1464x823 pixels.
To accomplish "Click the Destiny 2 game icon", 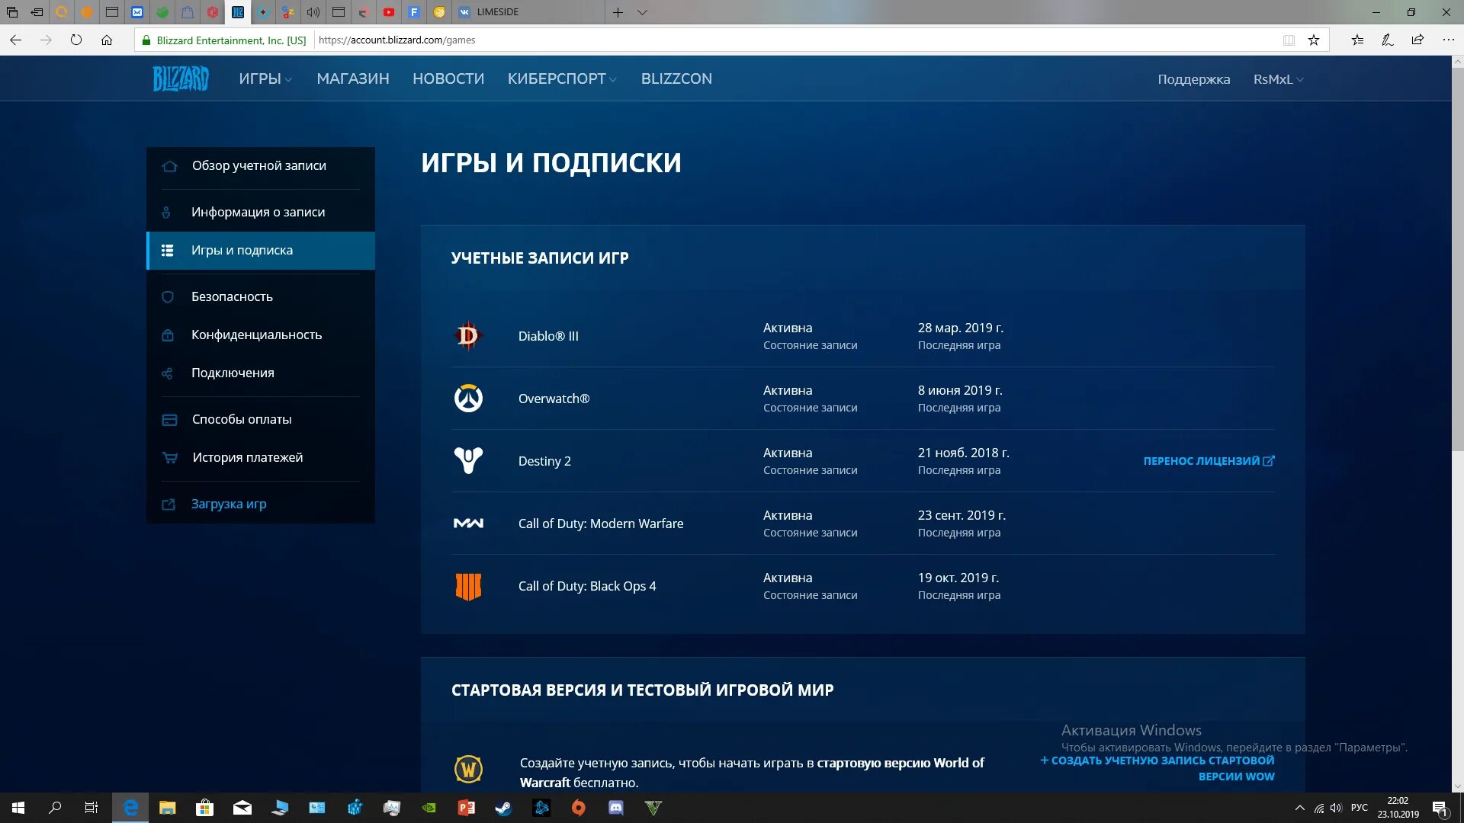I will pos(468,461).
